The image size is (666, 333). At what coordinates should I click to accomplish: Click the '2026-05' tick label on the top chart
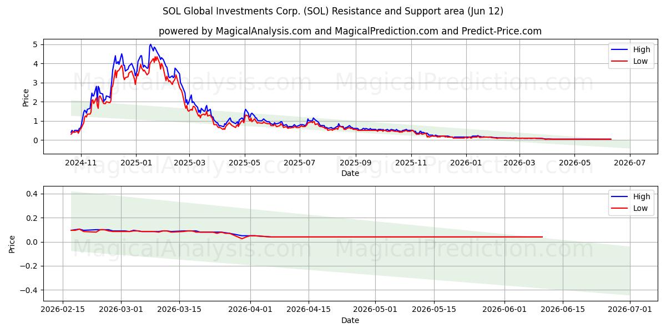coord(574,163)
